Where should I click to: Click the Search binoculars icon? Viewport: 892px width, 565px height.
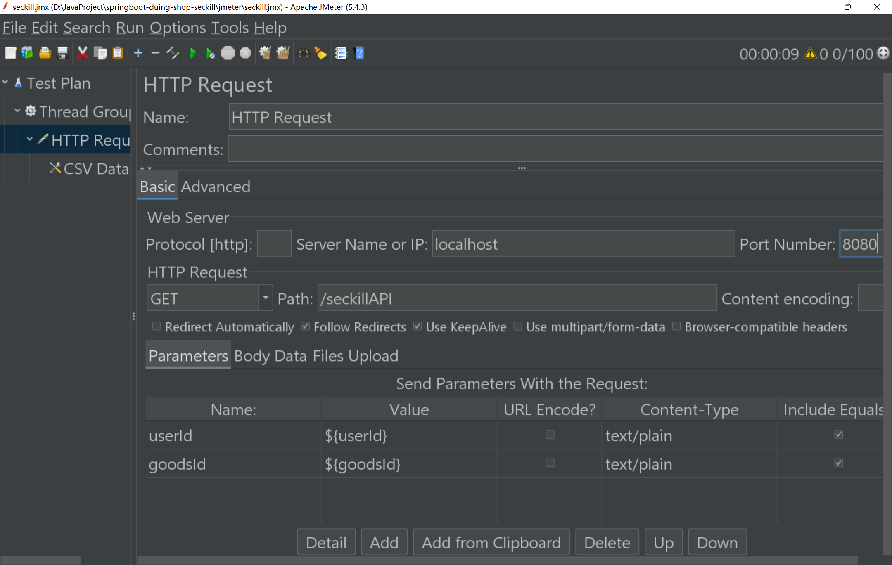304,53
